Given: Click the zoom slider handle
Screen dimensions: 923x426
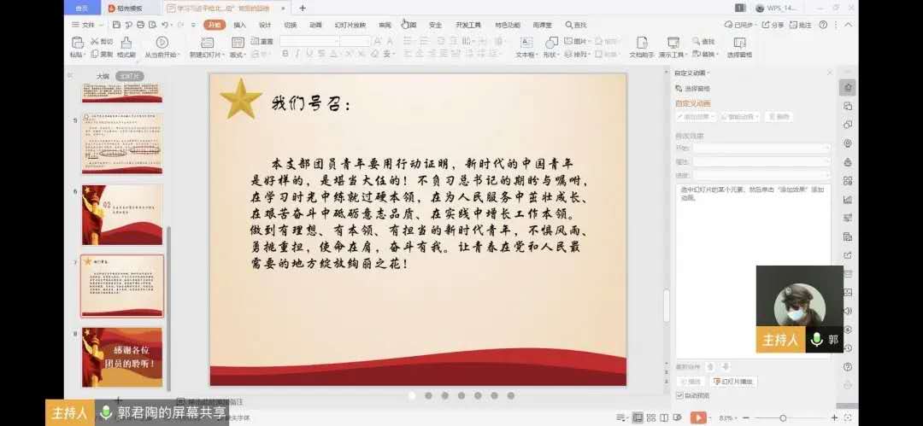Looking at the screenshot, I should (782, 417).
